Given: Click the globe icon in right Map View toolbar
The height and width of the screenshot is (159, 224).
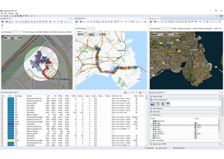Looking at the screenshot, I should click(151, 22).
